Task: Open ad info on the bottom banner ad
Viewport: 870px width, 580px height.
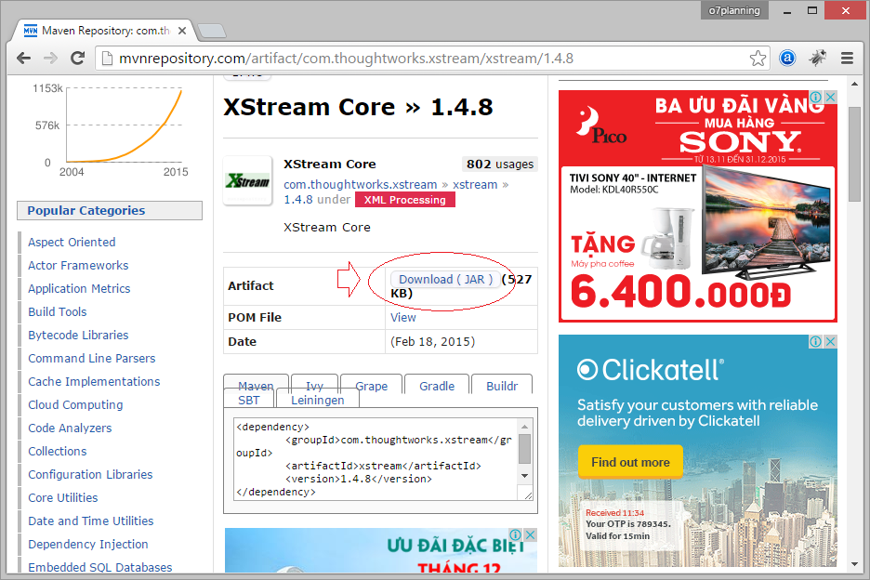Action: (516, 534)
